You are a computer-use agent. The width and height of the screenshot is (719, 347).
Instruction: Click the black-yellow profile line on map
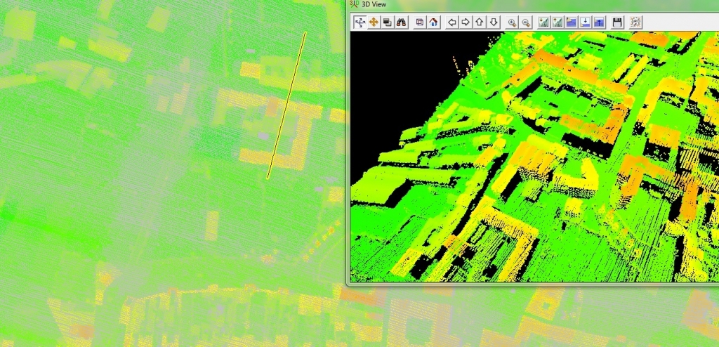[286, 105]
